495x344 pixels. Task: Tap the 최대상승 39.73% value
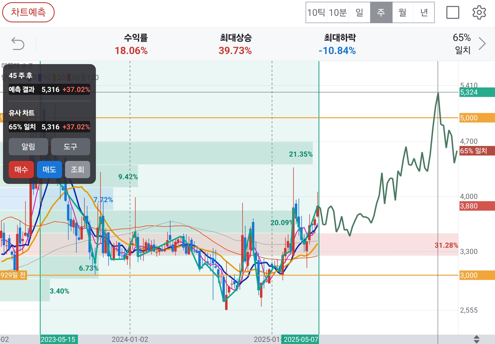[x=235, y=51]
